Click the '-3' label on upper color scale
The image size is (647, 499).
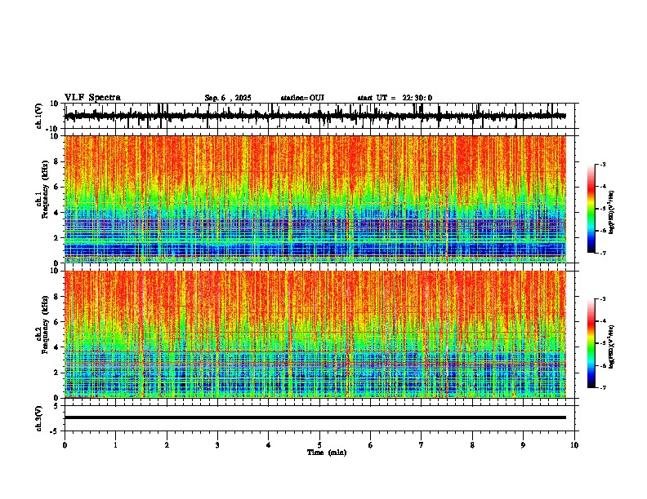click(x=603, y=165)
